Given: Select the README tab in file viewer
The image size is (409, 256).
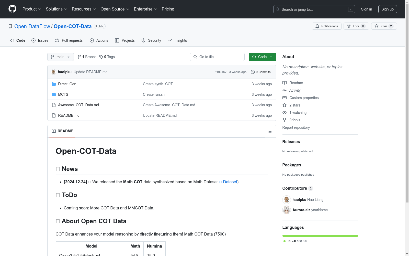Looking at the screenshot, I should 62,131.
